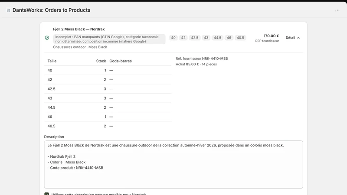Click size 44.5 in the Taille column
Image resolution: width=347 pixels, height=195 pixels.
tap(51, 107)
